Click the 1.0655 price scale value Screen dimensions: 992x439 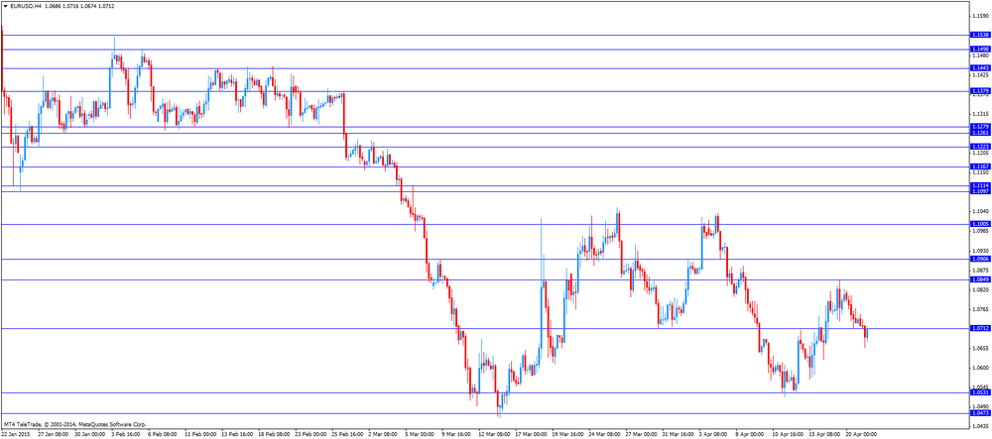980,349
